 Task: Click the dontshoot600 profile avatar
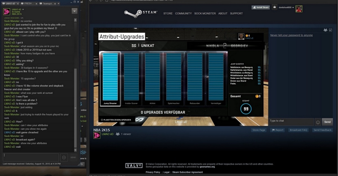tap(299, 9)
